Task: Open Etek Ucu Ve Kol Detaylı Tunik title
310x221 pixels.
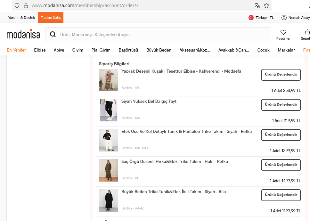Action: [186, 131]
